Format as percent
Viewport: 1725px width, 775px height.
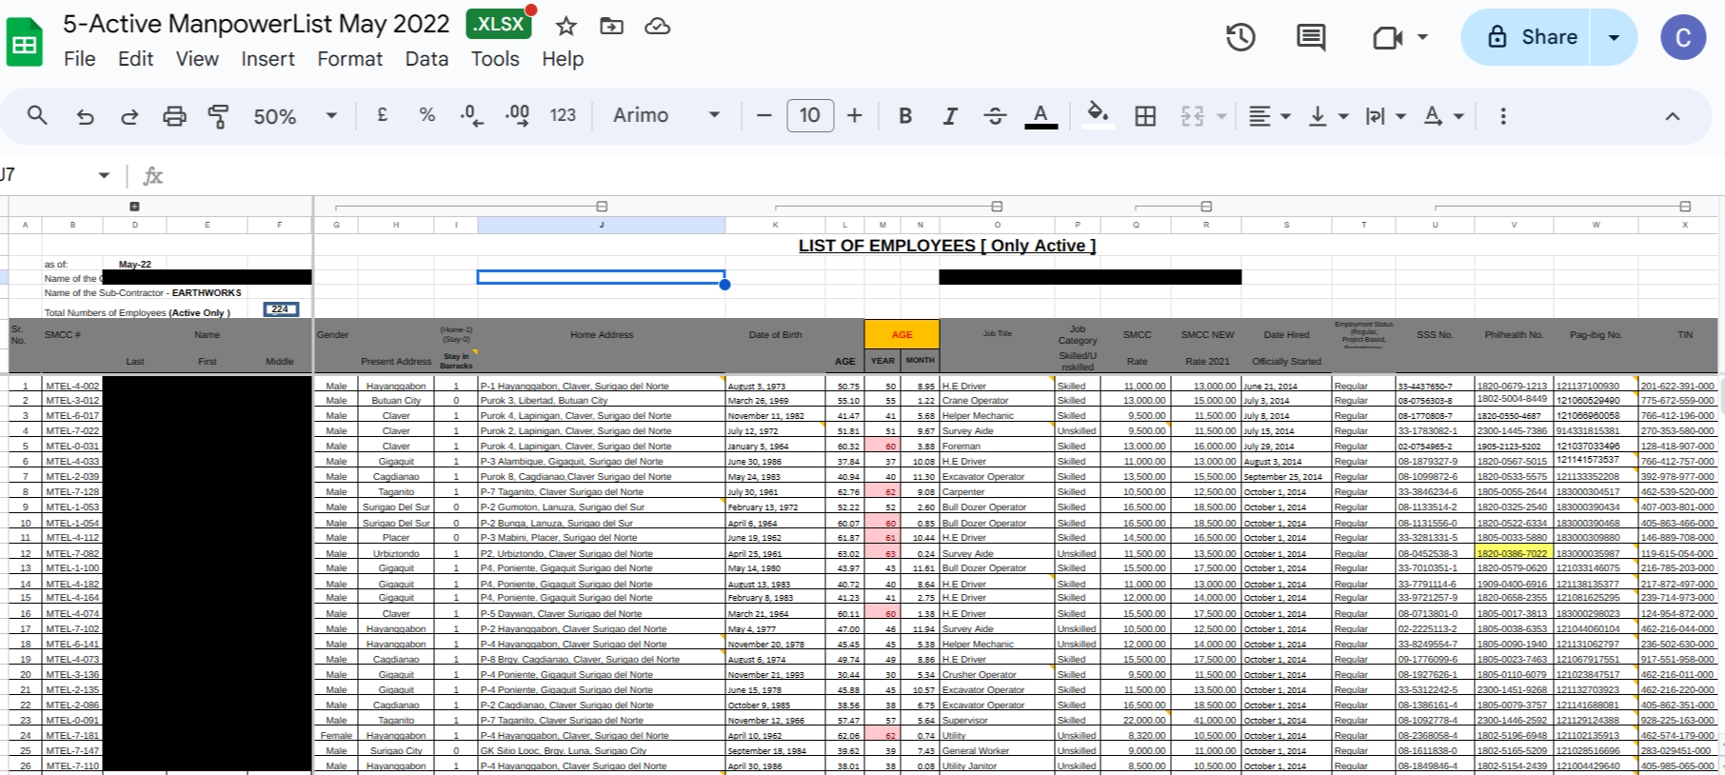click(x=427, y=115)
